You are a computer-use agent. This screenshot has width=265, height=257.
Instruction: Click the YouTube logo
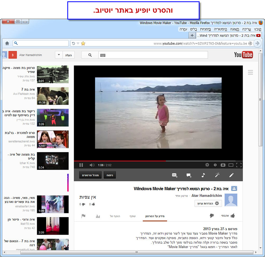[x=243, y=55]
